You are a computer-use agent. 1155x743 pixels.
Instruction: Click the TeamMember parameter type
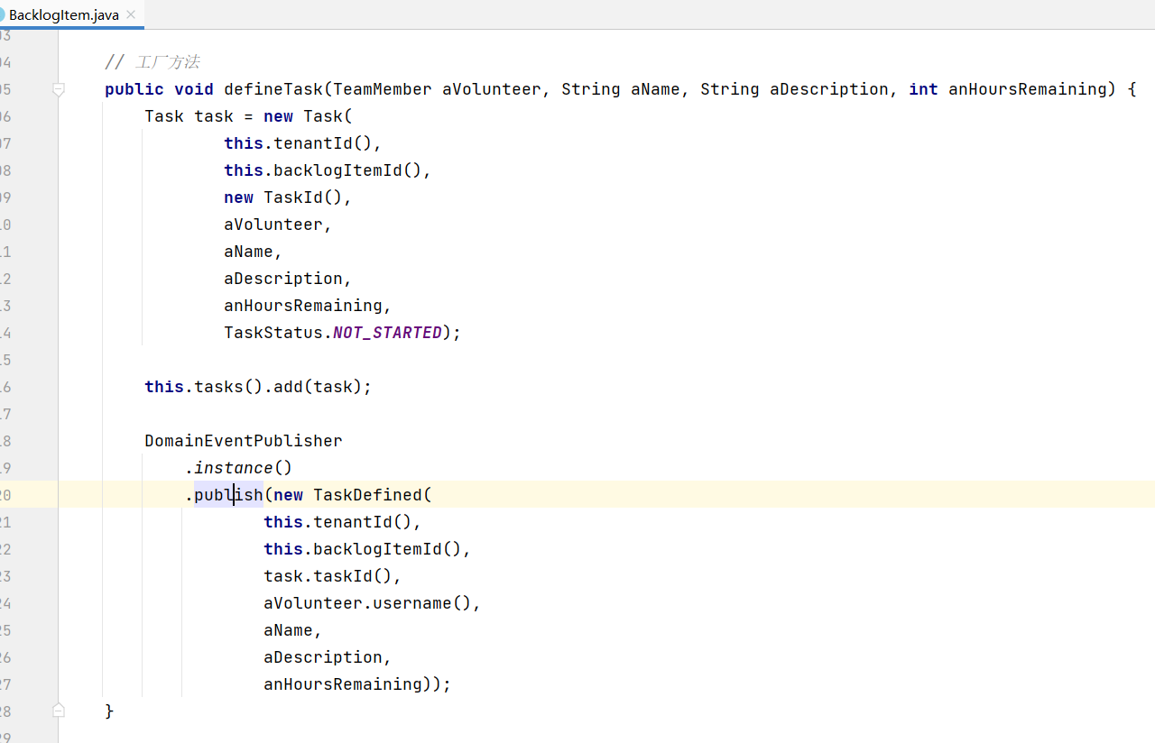(383, 89)
